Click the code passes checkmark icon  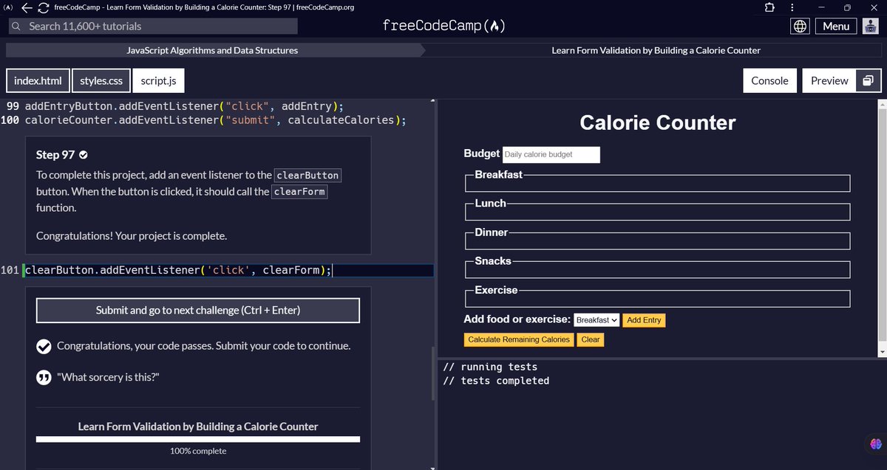[x=44, y=345]
